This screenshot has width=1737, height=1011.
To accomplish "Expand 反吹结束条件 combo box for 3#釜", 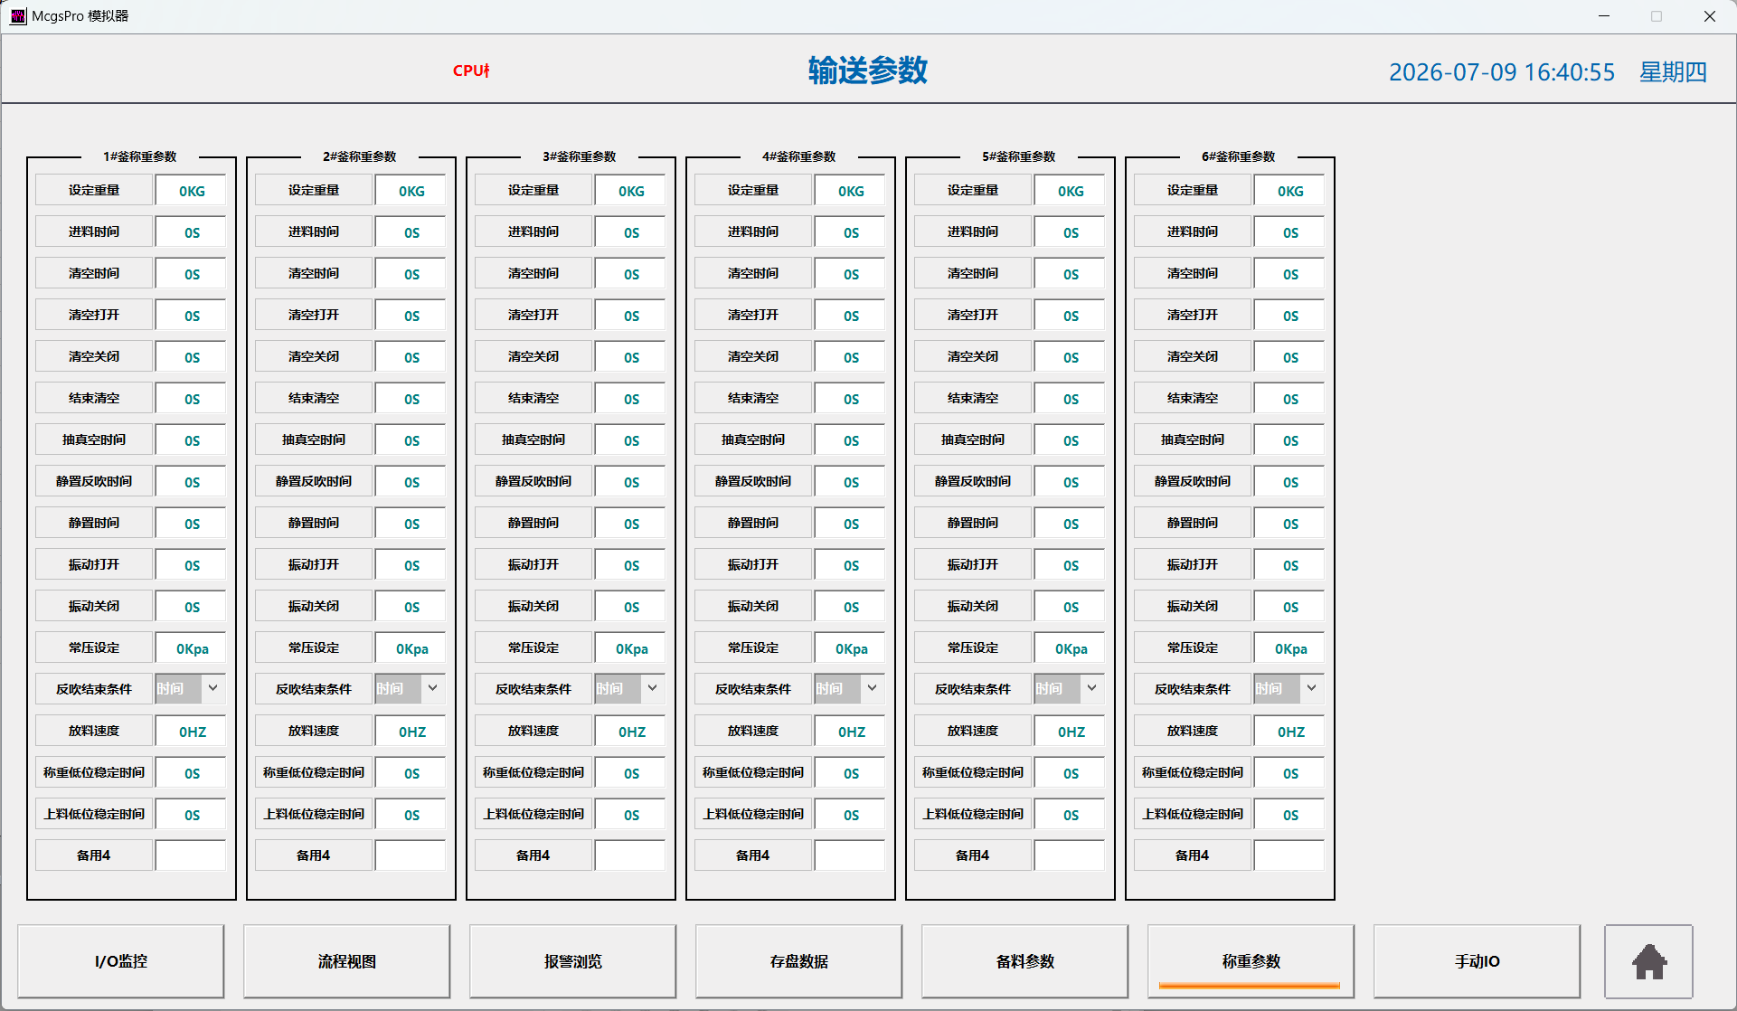I will pos(652,688).
